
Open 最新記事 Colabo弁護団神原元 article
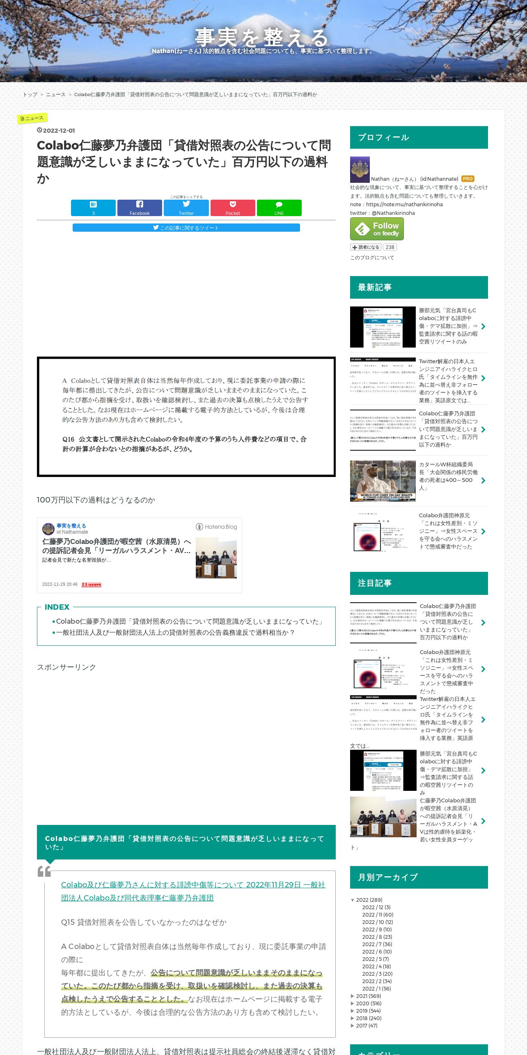tap(448, 531)
